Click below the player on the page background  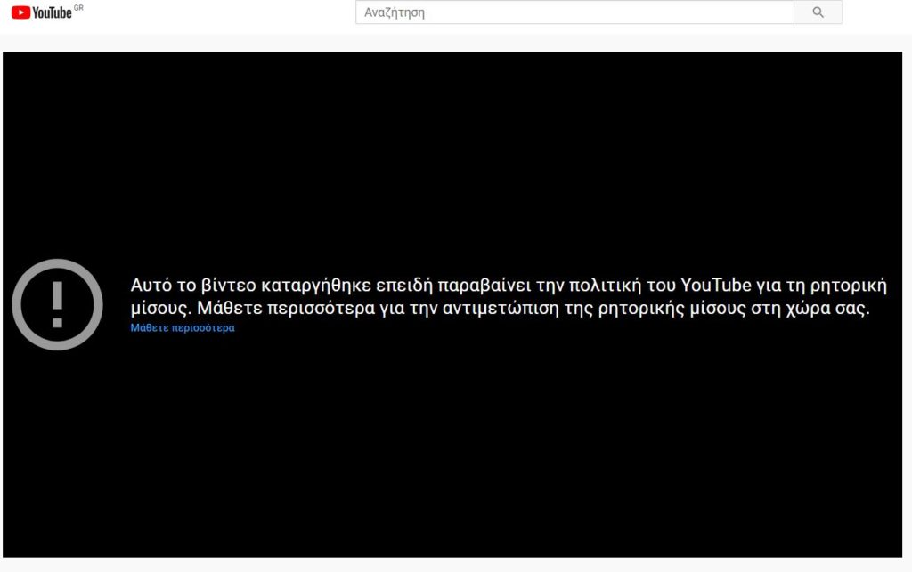(456, 566)
